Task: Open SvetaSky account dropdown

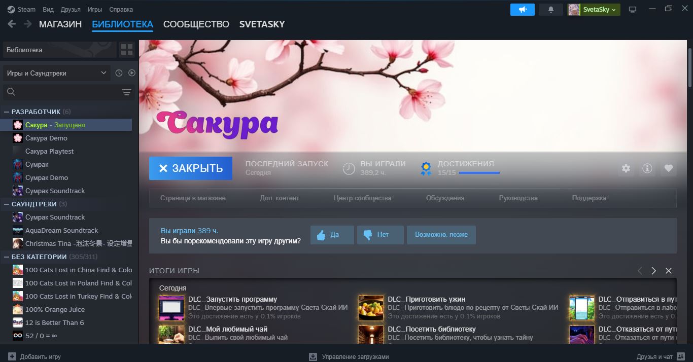Action: click(594, 10)
